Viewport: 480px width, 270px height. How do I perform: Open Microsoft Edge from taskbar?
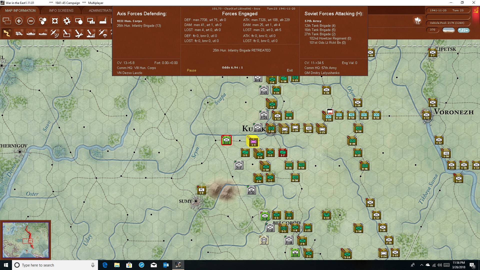[105, 265]
